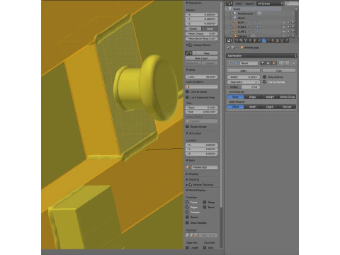The height and width of the screenshot is (255, 340).
Task: Open the World properties tab icon
Action: (x=250, y=40)
